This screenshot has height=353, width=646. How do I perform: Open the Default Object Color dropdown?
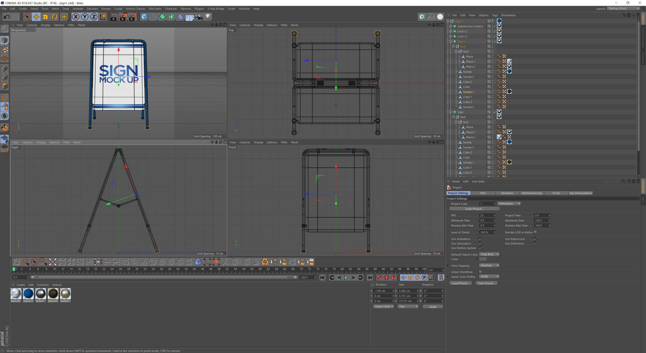click(x=489, y=254)
